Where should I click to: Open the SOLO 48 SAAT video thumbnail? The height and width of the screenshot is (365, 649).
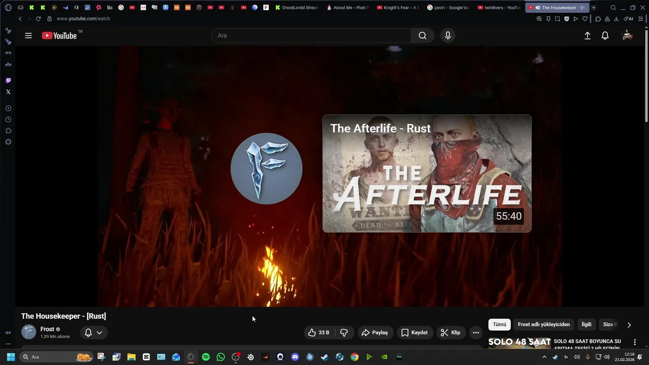point(519,343)
